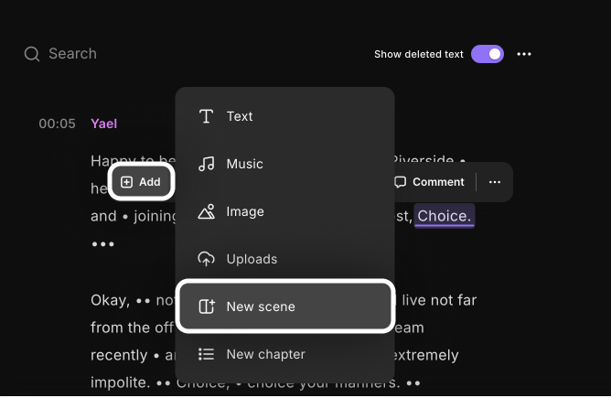Click the speaker name Yael
This screenshot has width=611, height=398.
tap(104, 124)
